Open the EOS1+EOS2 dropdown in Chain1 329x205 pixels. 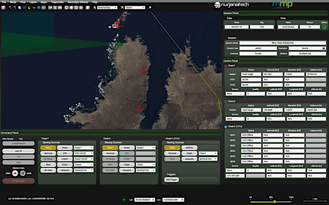click(x=83, y=153)
